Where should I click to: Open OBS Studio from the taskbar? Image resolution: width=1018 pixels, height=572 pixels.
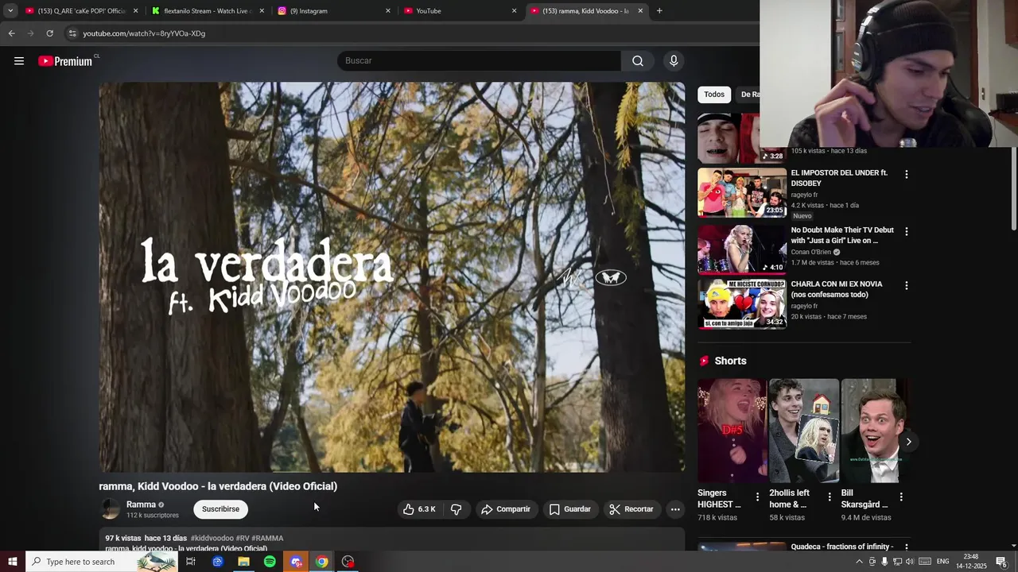point(348,562)
